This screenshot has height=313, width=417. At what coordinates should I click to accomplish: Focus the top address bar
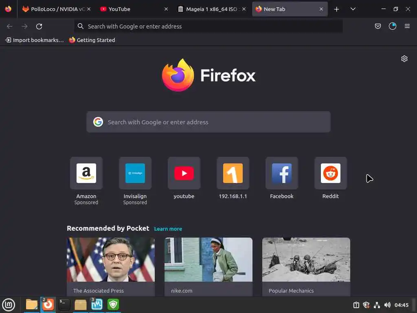pyautogui.click(x=208, y=26)
